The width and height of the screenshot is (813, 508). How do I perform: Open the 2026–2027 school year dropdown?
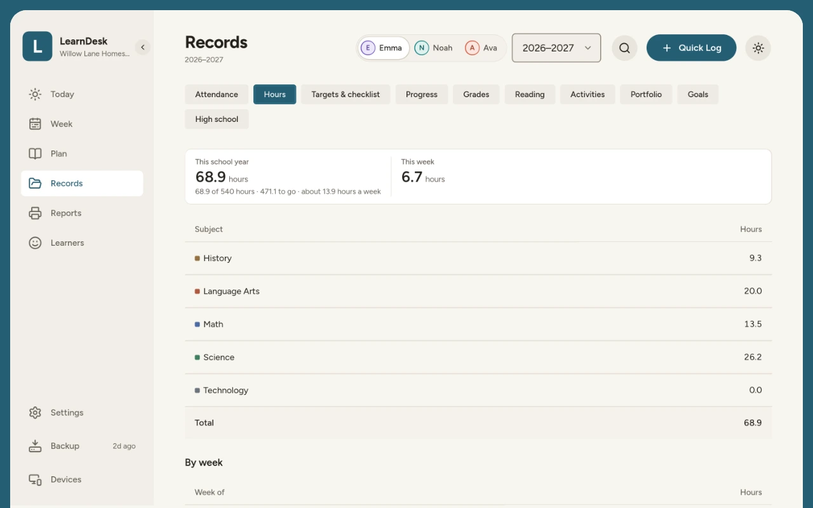tap(556, 48)
